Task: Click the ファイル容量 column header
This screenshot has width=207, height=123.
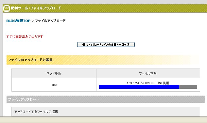Action: [x=148, y=73]
